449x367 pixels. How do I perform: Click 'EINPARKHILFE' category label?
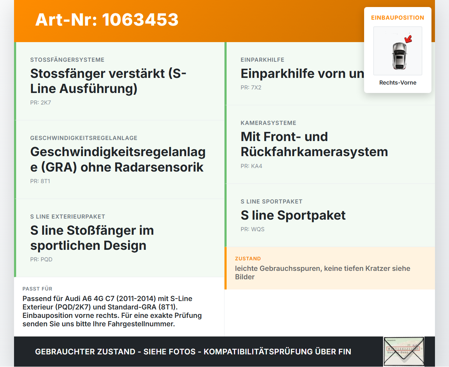(x=262, y=60)
